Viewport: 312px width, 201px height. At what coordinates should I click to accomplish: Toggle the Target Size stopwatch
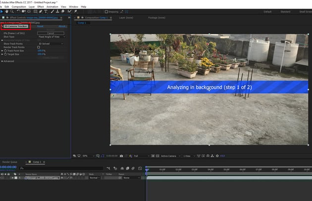(x=5, y=54)
